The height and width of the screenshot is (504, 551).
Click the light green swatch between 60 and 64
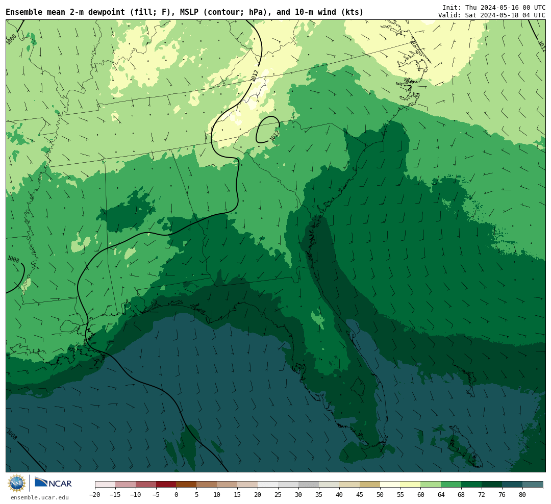pos(431,485)
